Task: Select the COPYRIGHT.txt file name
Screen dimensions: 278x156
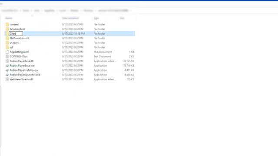Action: tap(19, 56)
